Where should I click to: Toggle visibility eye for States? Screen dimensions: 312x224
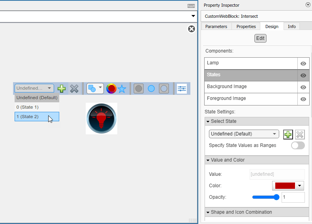point(303,75)
